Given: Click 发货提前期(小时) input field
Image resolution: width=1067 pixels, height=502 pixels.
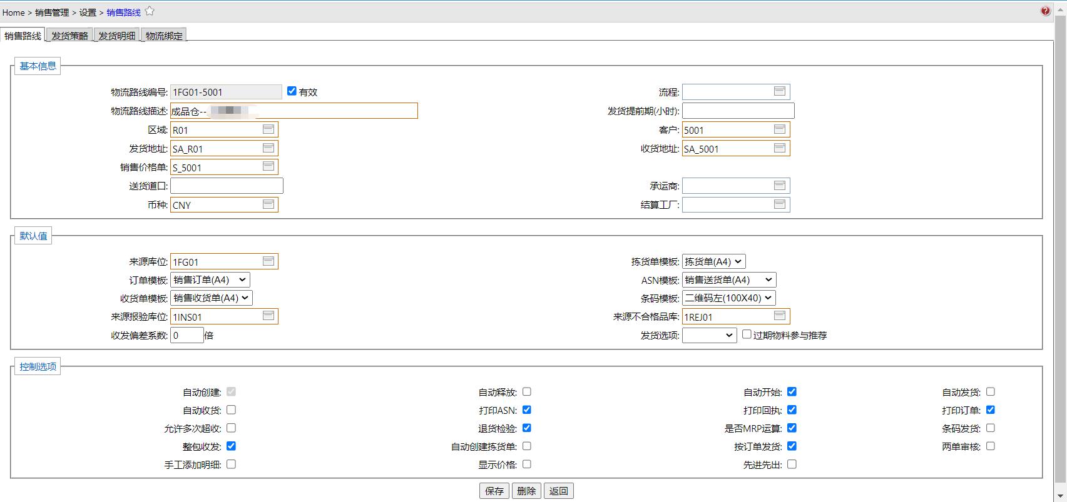Looking at the screenshot, I should click(738, 111).
